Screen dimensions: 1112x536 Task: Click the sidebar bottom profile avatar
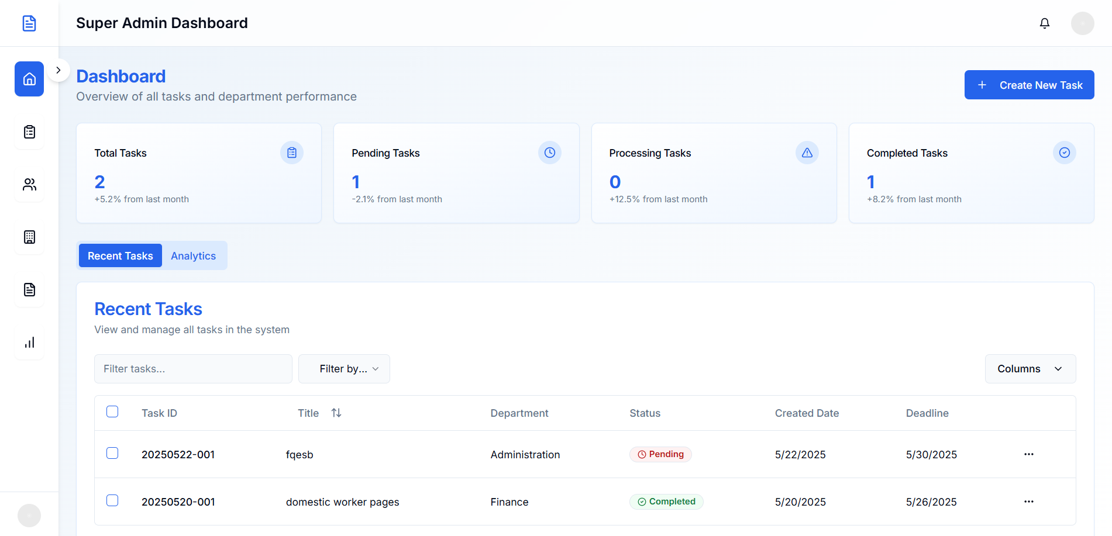pos(29,516)
